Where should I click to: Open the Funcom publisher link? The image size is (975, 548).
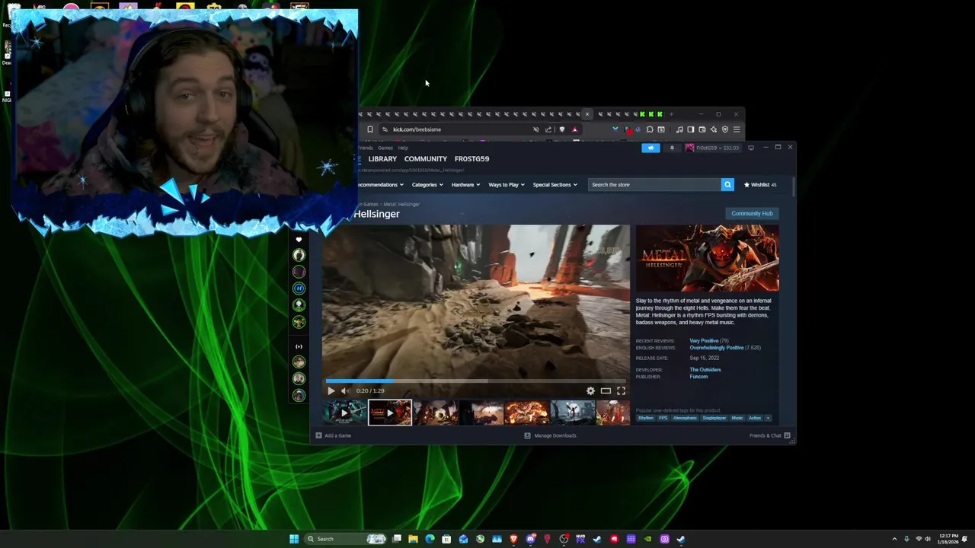click(x=698, y=377)
